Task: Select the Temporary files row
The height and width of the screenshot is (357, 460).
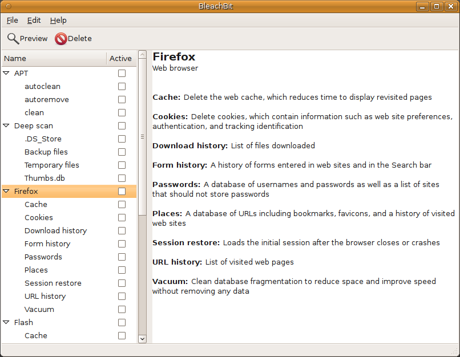Action: pos(69,165)
